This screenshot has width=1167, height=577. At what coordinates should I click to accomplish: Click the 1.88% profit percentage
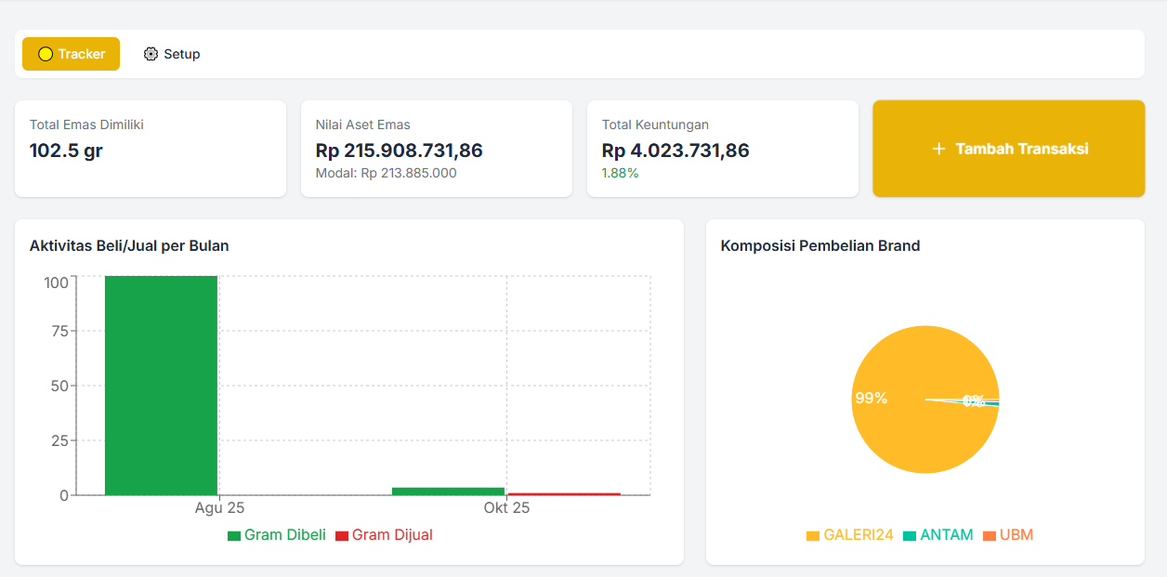pyautogui.click(x=620, y=173)
